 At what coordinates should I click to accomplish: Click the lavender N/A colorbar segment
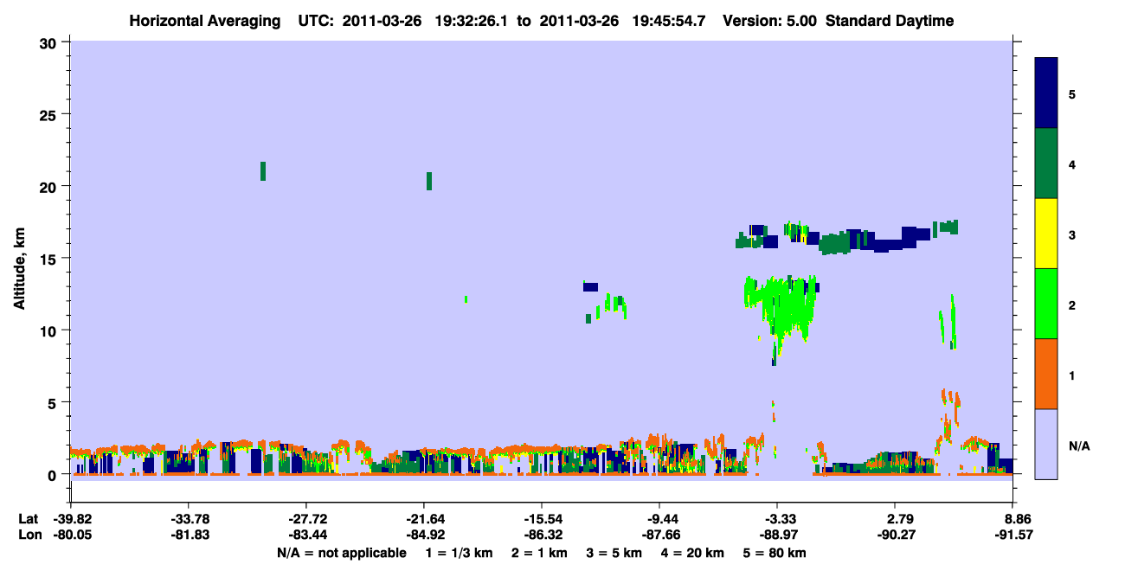pyautogui.click(x=1046, y=444)
